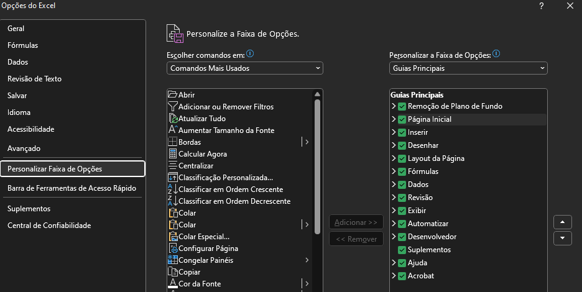
Task: Select the Abrir folder icon command
Action: 173,94
